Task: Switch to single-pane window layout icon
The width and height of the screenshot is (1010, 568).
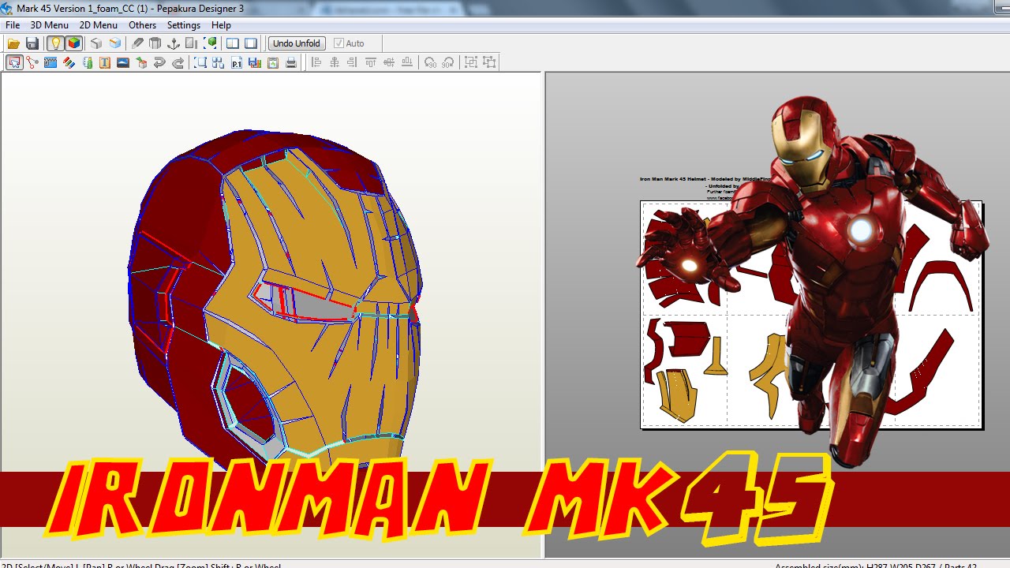Action: [251, 43]
